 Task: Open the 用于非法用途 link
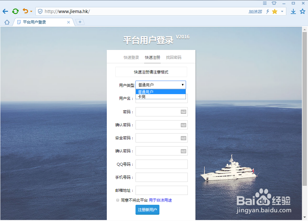coord(160,200)
